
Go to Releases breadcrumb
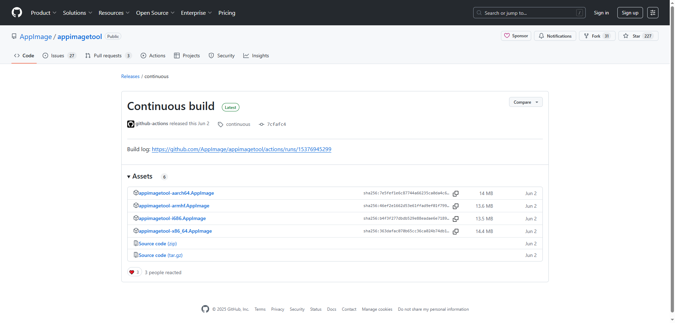(130, 76)
